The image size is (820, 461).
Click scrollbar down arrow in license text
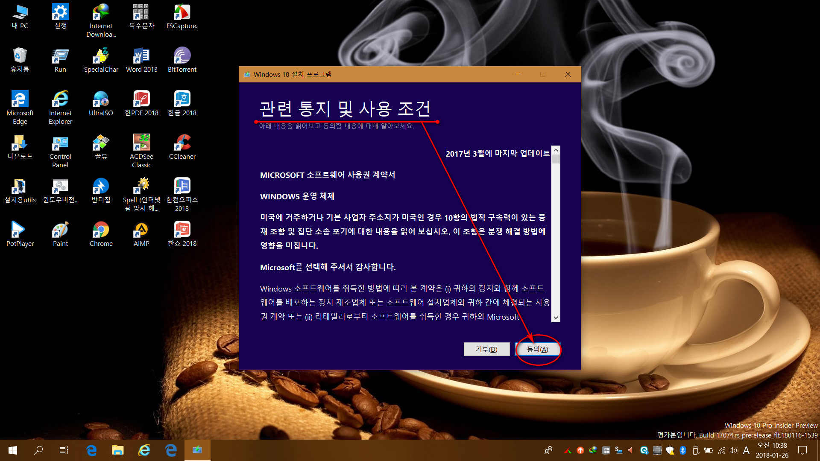556,318
